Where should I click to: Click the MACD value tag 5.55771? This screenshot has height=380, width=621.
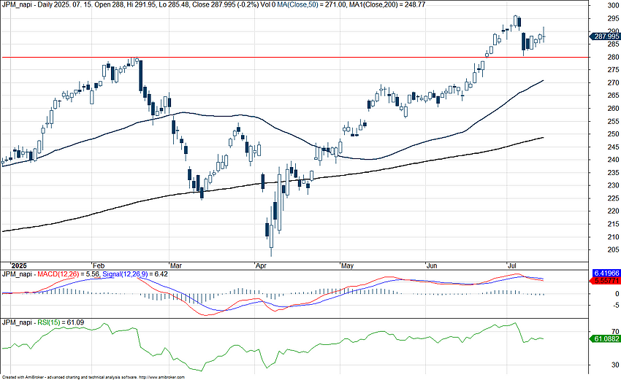pos(606,281)
